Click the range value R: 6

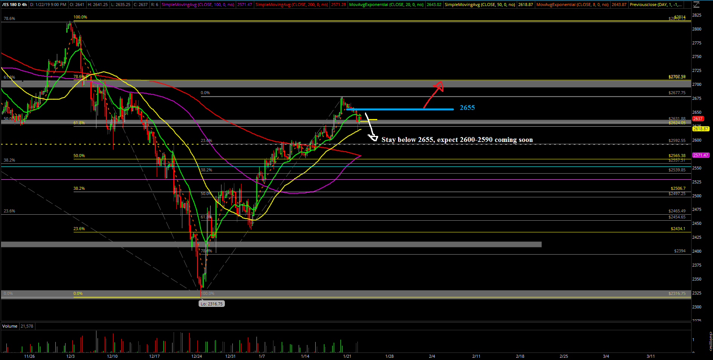(x=154, y=5)
